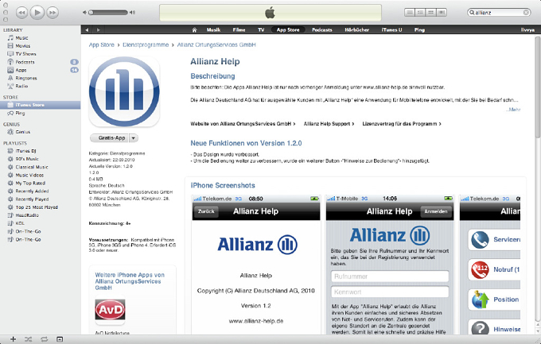Click the Gratis-App download button
The image size is (541, 344).
109,138
